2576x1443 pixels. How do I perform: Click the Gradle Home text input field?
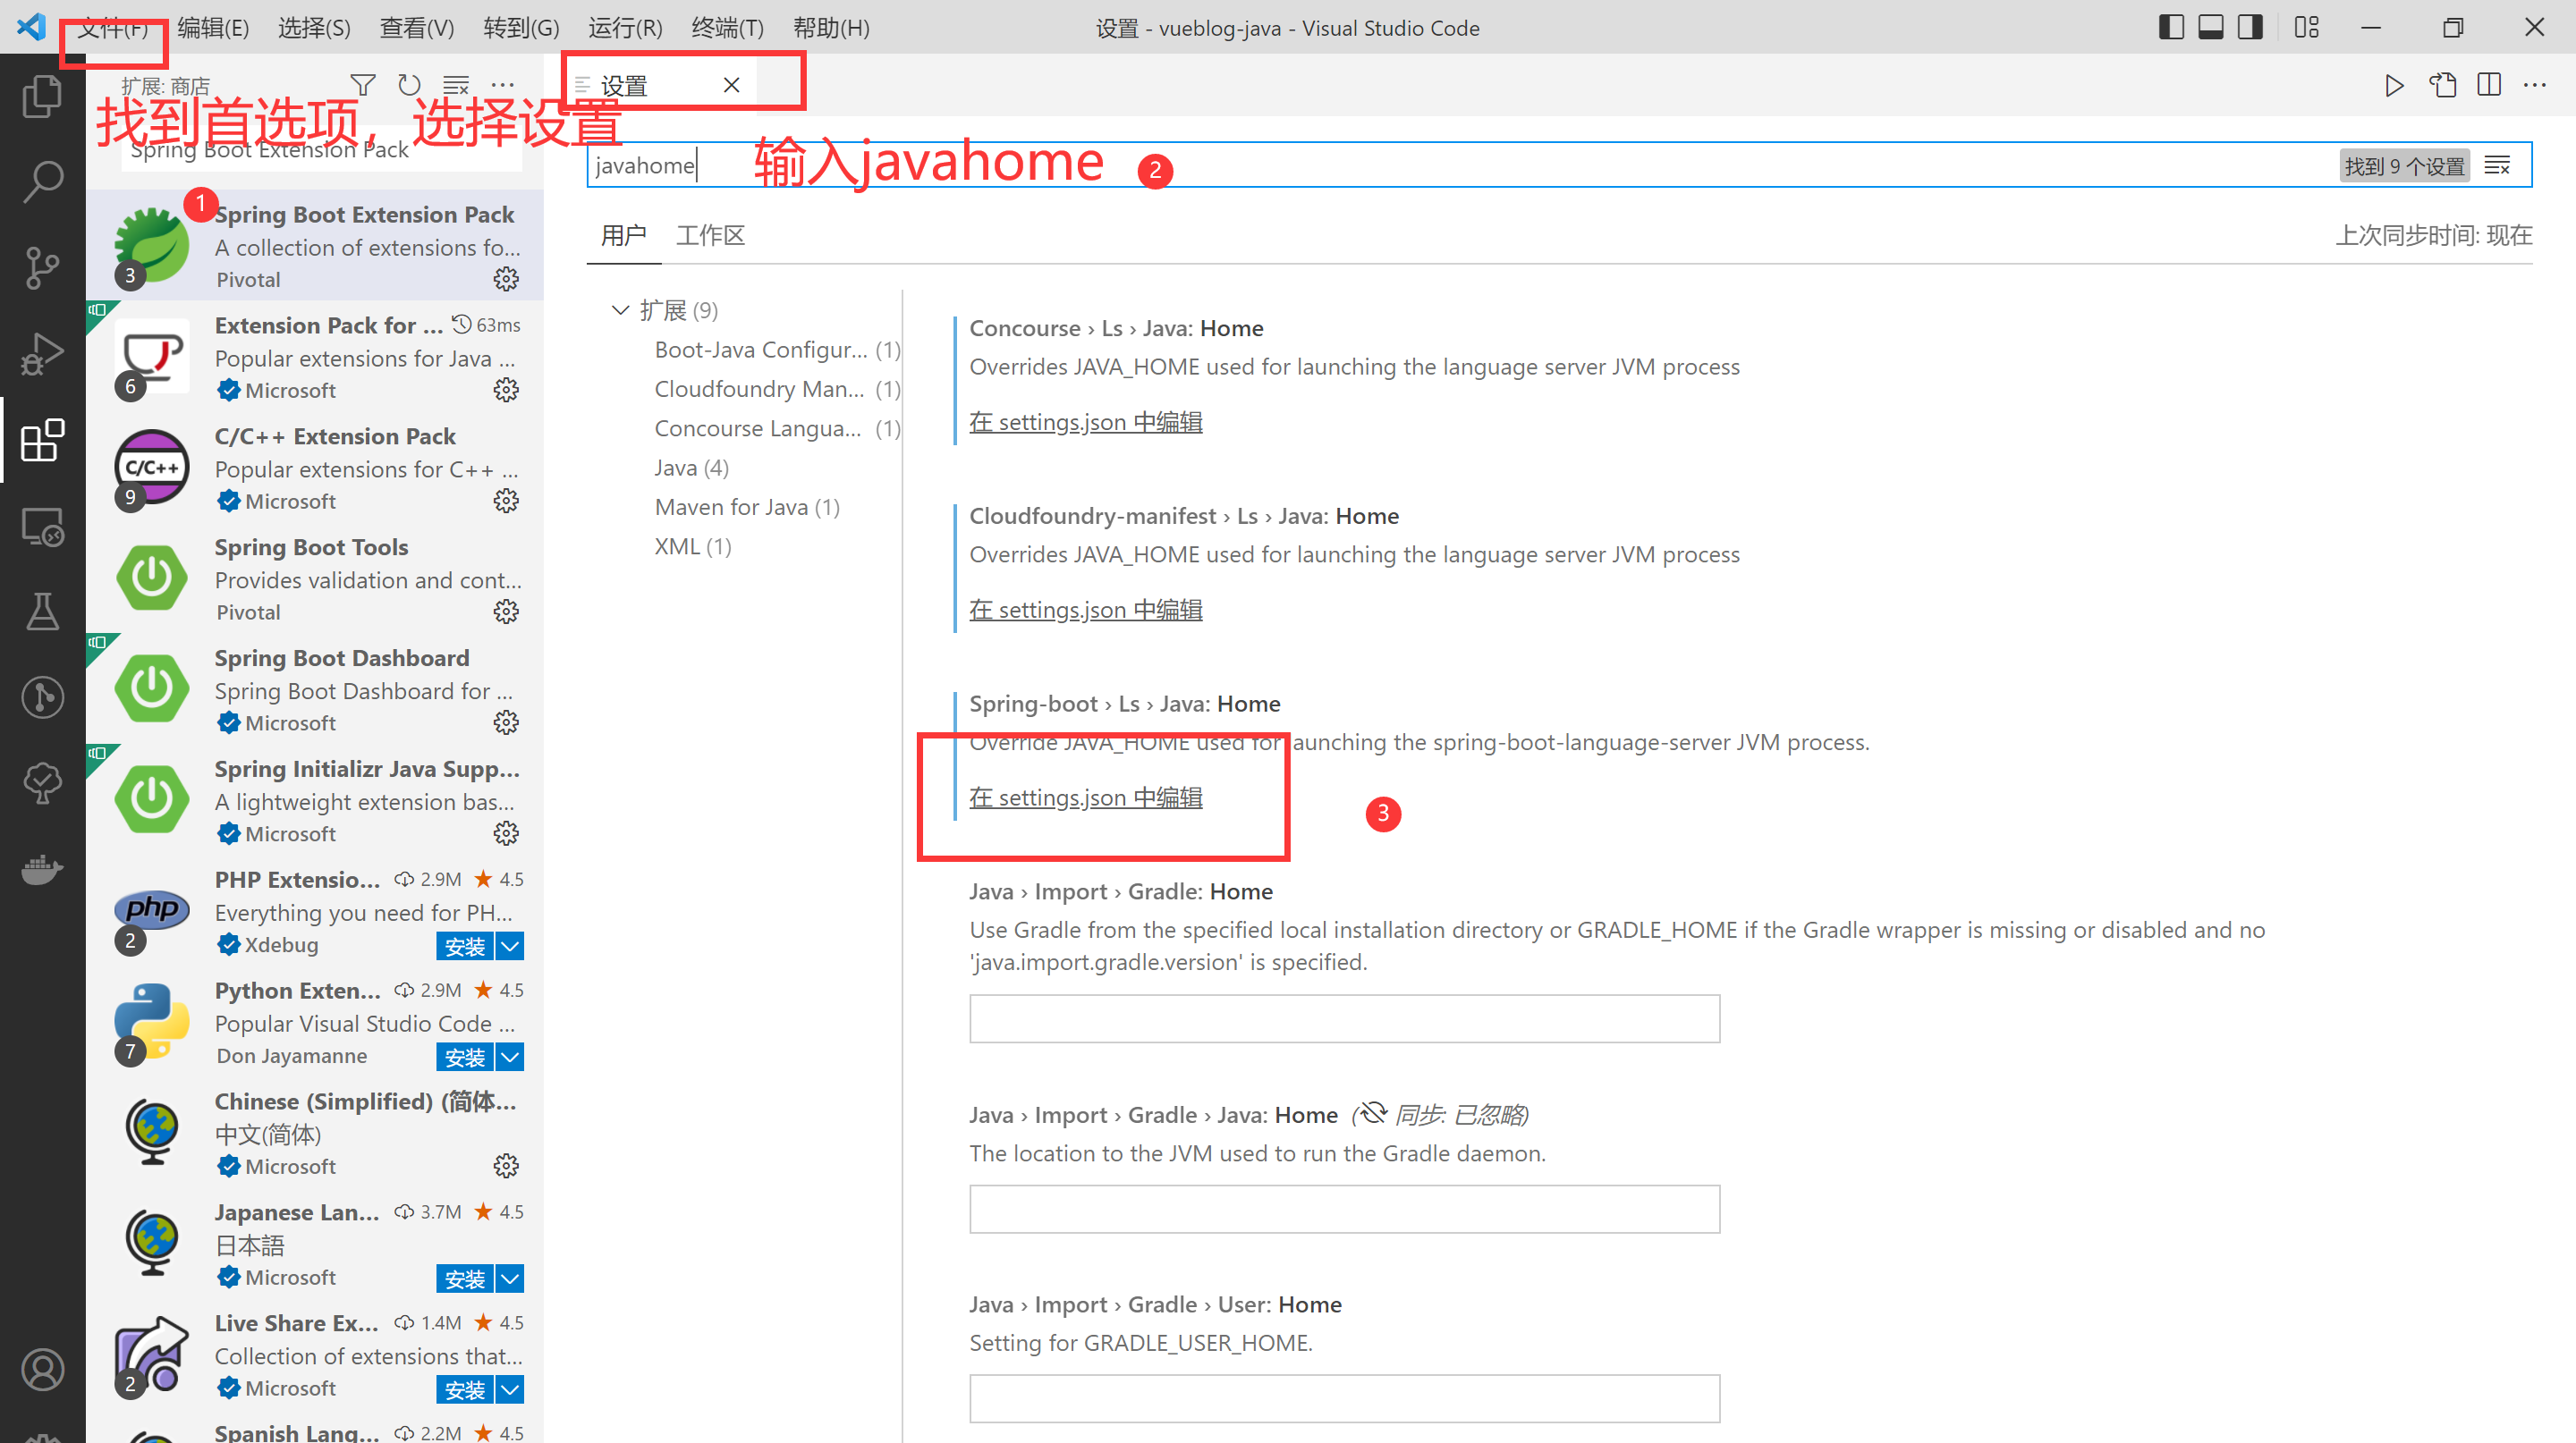coord(1343,1018)
